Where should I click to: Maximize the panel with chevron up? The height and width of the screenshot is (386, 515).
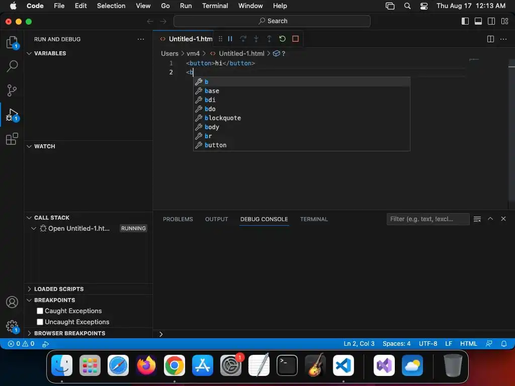[490, 219]
